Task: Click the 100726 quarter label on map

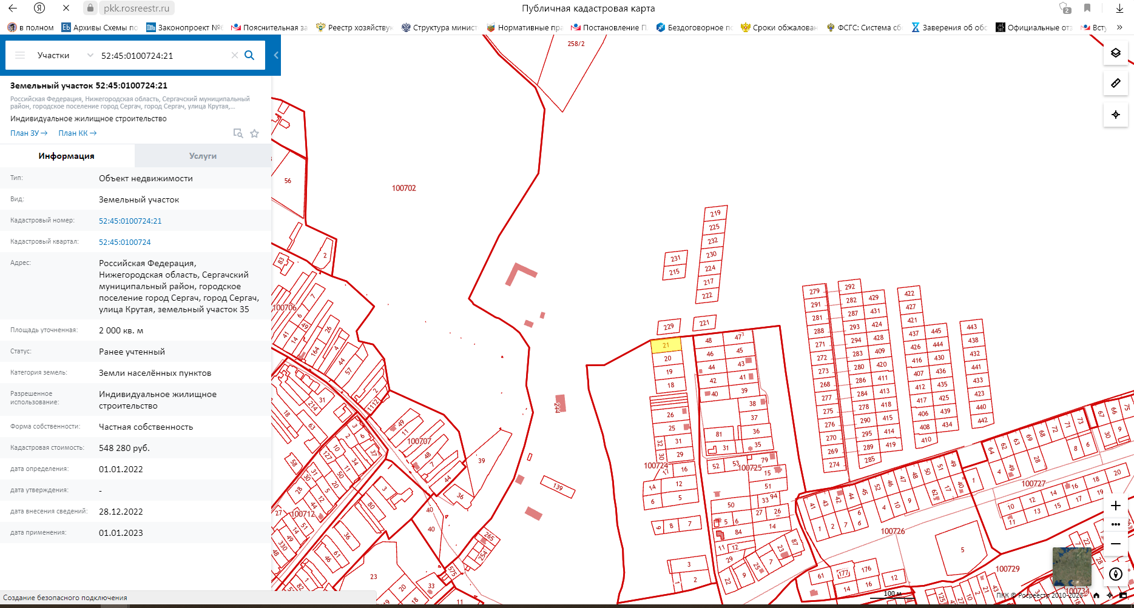Action: click(893, 531)
